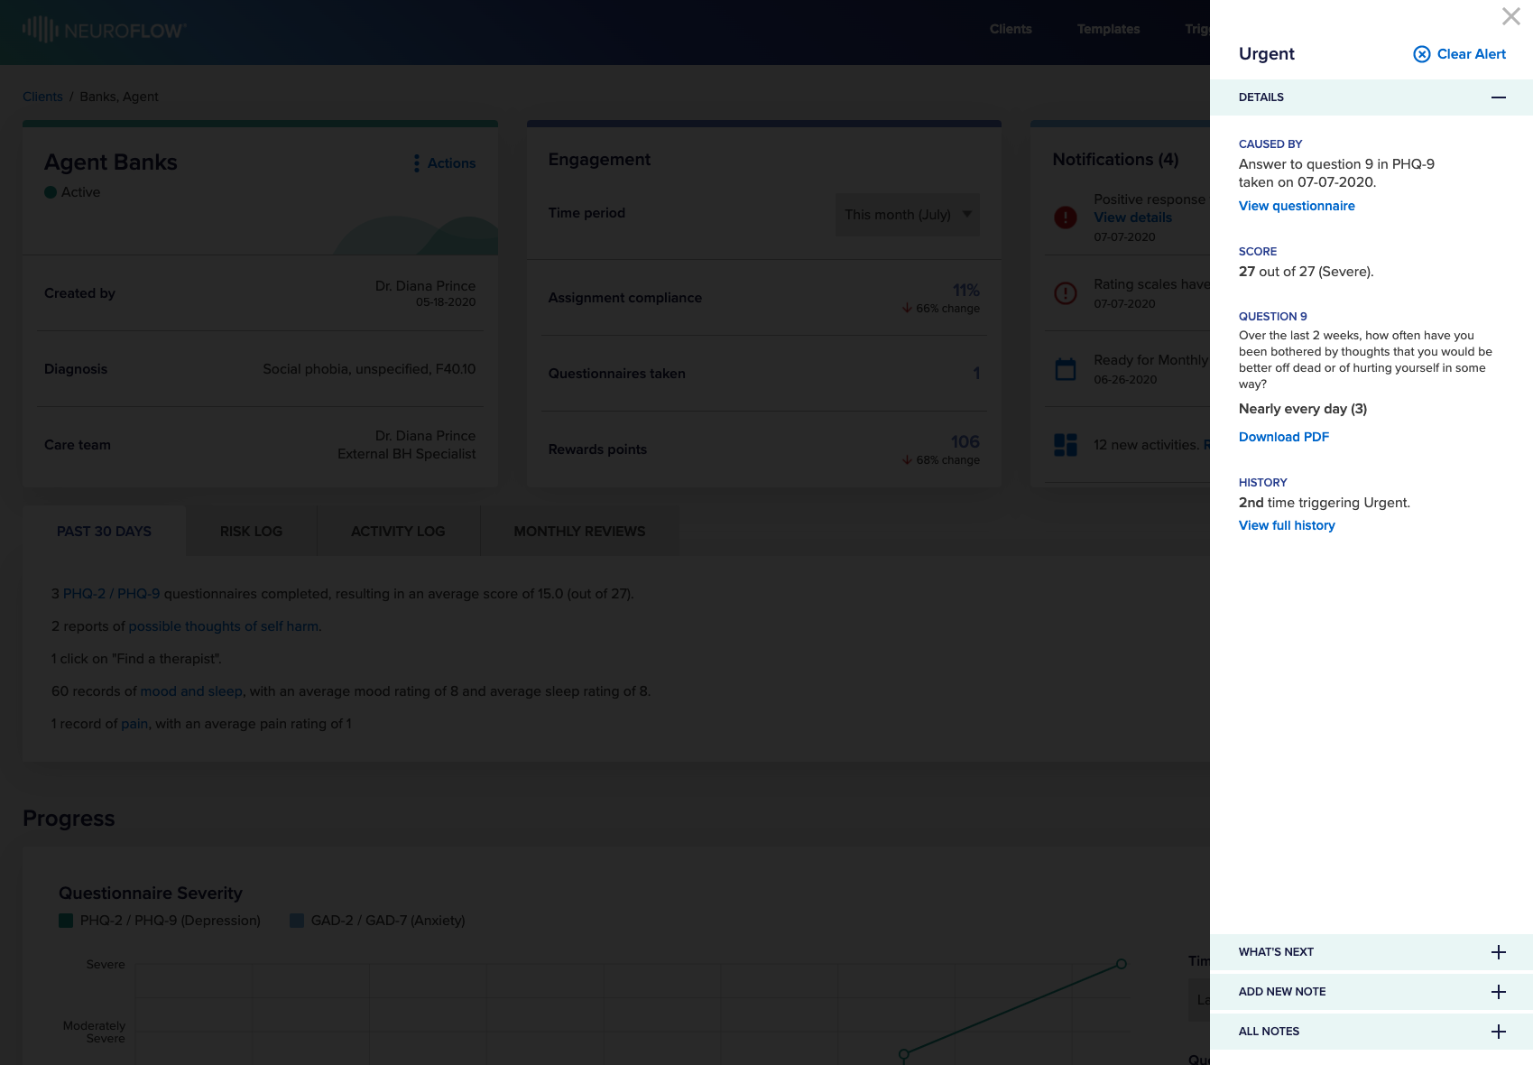Toggle PHQ-2 / PHQ-9 (Depression) legend swatch
The height and width of the screenshot is (1065, 1533).
(x=66, y=921)
